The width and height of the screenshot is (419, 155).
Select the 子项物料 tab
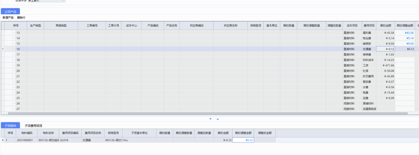(10, 126)
